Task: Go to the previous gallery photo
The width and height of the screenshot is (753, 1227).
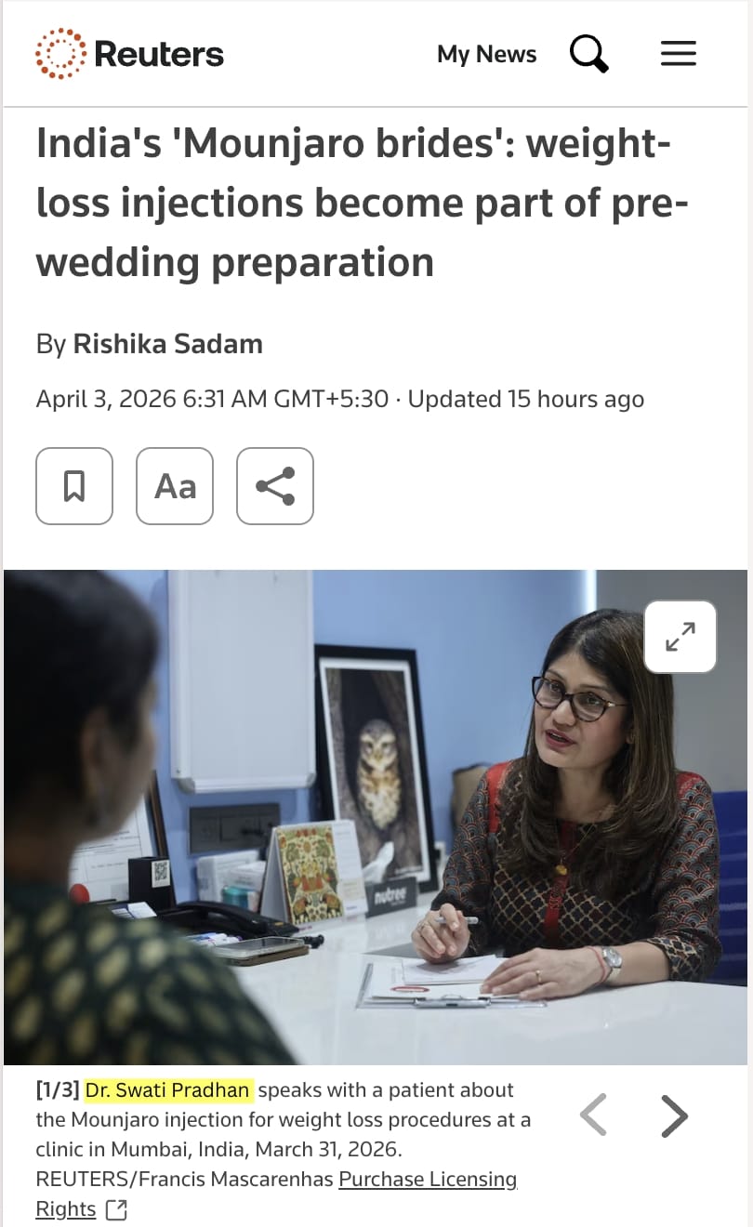Action: point(593,1115)
